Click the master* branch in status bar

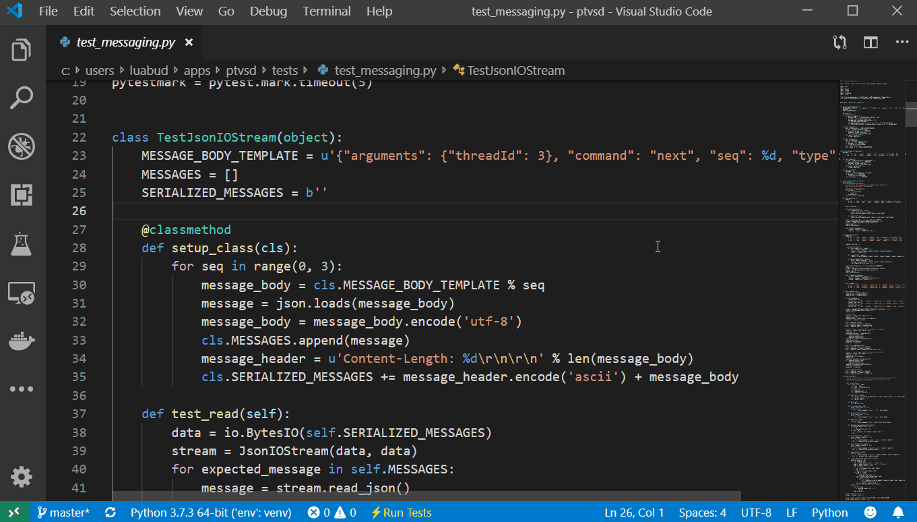pyautogui.click(x=63, y=513)
